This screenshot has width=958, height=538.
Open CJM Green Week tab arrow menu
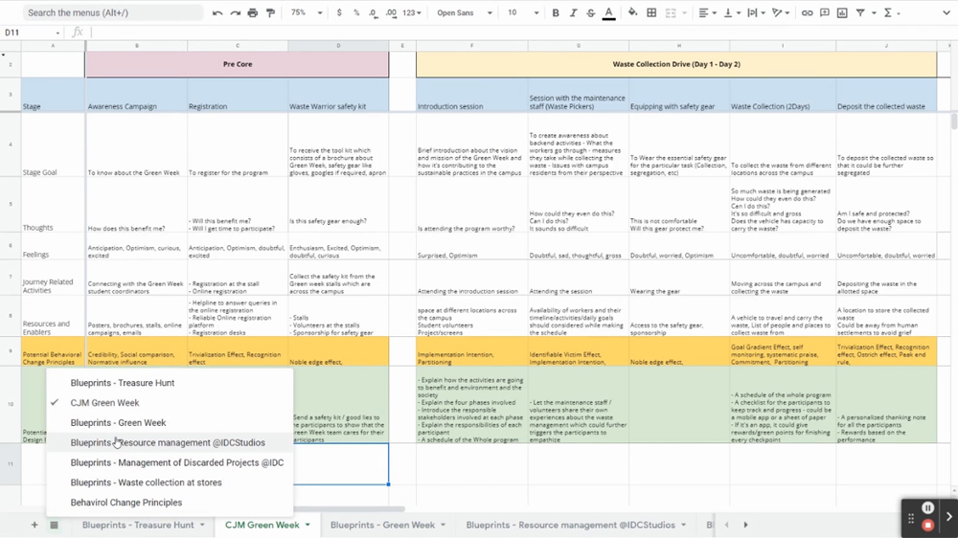coord(308,525)
